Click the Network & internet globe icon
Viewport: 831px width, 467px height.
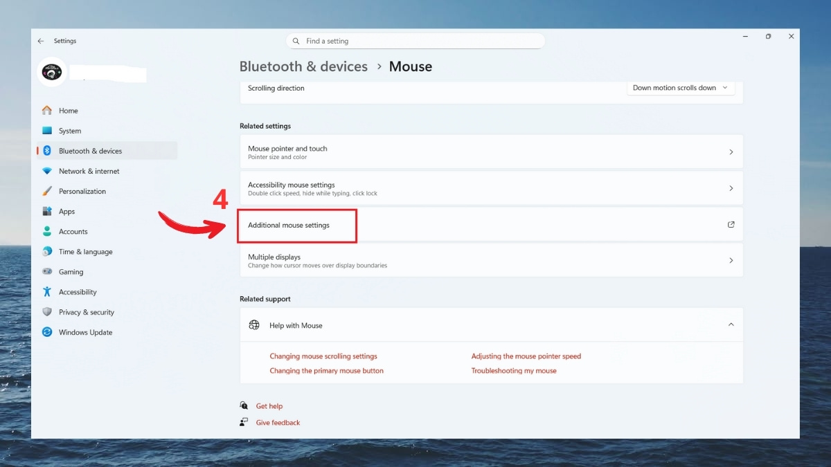pyautogui.click(x=46, y=171)
